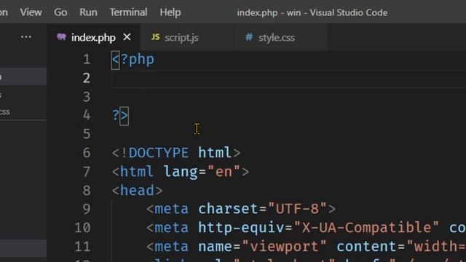Viewport: 466px width, 262px height.
Task: Place cursor on the ?> closing tag
Action: [x=120, y=116]
